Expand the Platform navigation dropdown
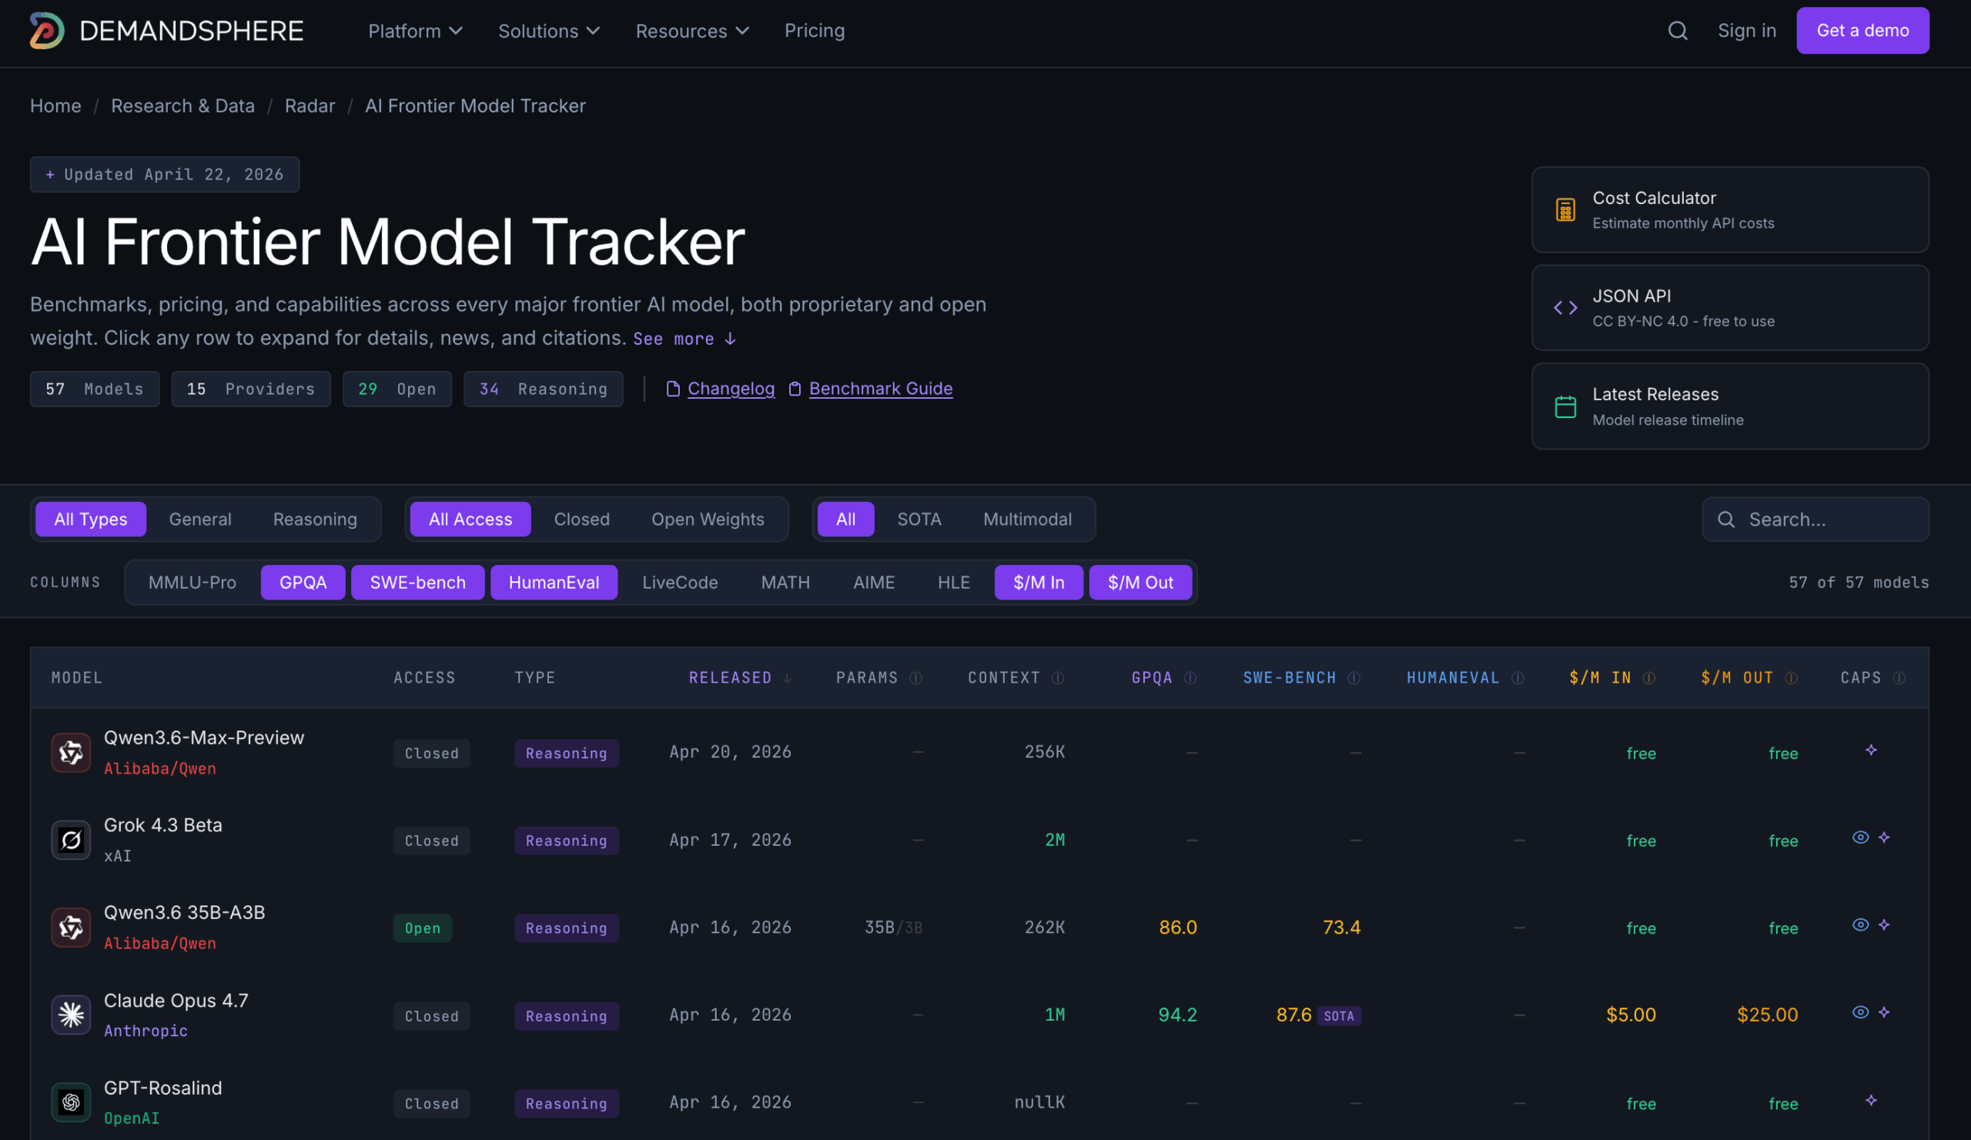The height and width of the screenshot is (1140, 1971). click(415, 31)
